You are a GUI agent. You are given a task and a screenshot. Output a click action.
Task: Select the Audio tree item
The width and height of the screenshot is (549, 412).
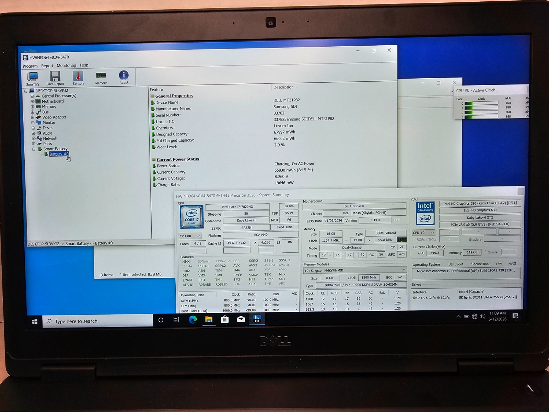tap(47, 133)
